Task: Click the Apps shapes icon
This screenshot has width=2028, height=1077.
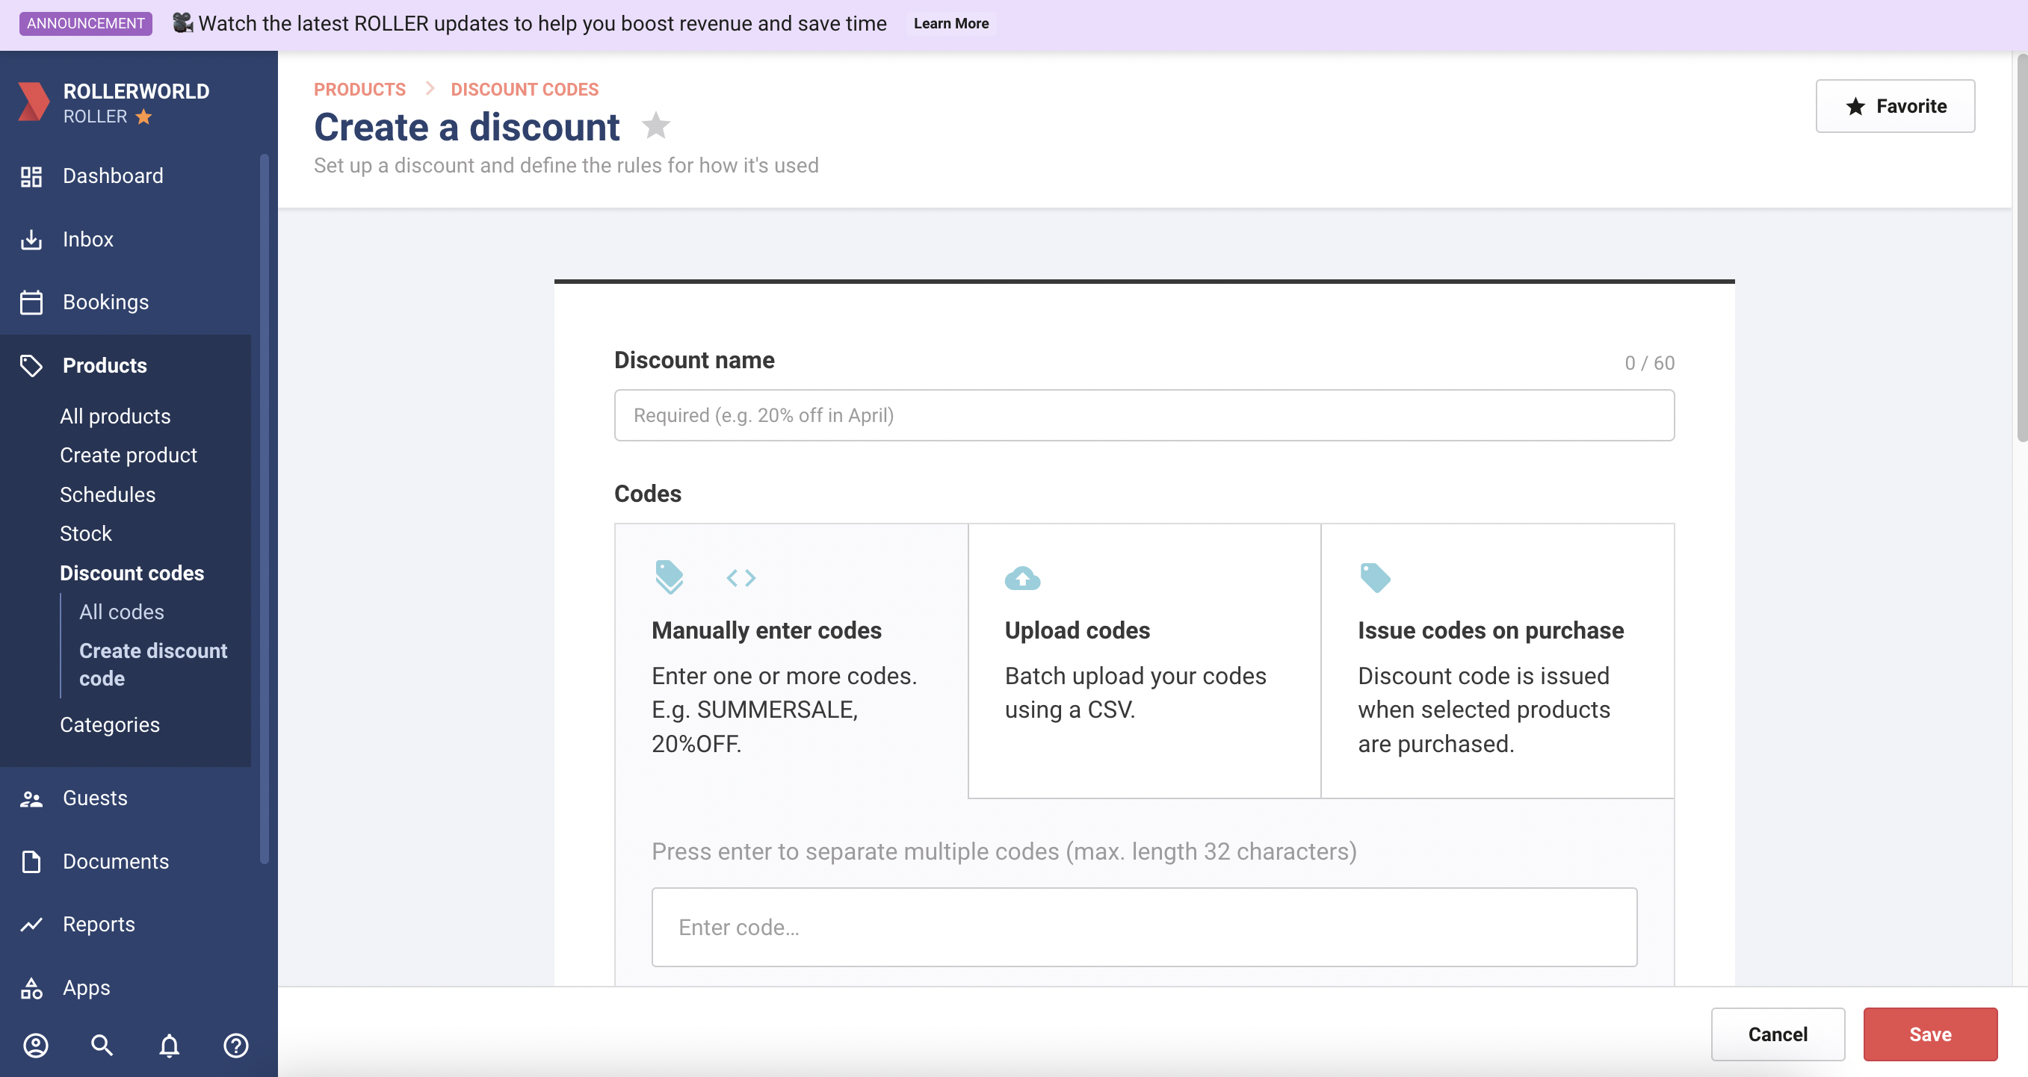Action: [x=31, y=988]
